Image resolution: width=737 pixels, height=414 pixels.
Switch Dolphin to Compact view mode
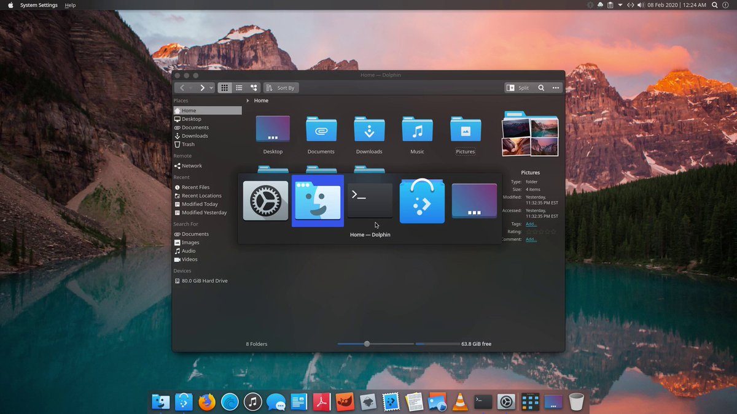(x=239, y=88)
